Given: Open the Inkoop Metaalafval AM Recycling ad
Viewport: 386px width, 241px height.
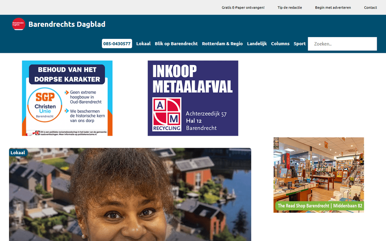Looking at the screenshot, I should tap(193, 98).
